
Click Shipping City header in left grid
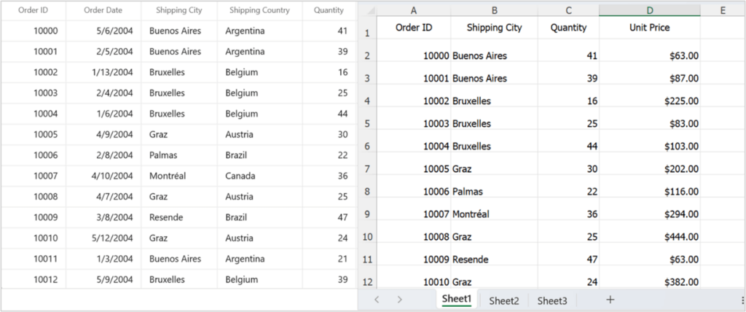pos(178,10)
